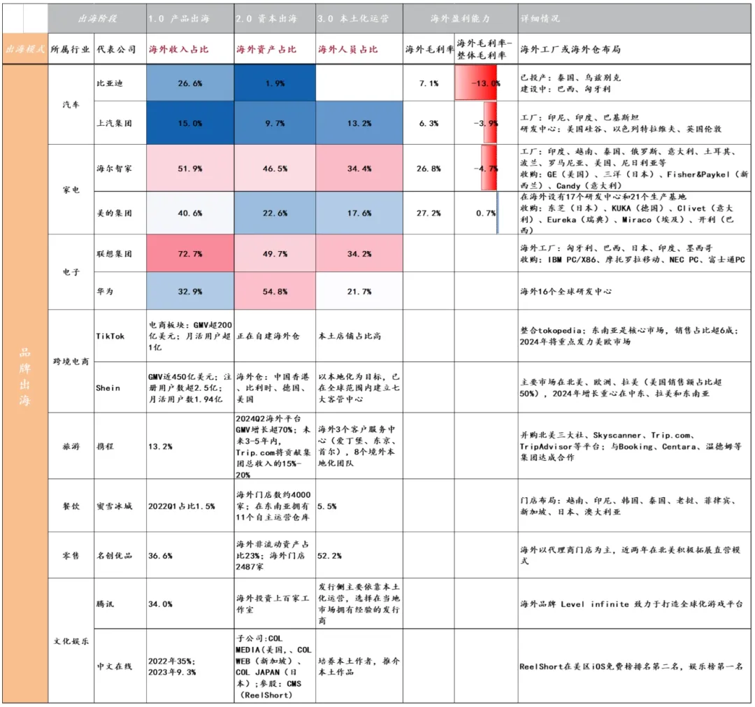Click the 26.6% value for 比亚迪

tap(190, 83)
